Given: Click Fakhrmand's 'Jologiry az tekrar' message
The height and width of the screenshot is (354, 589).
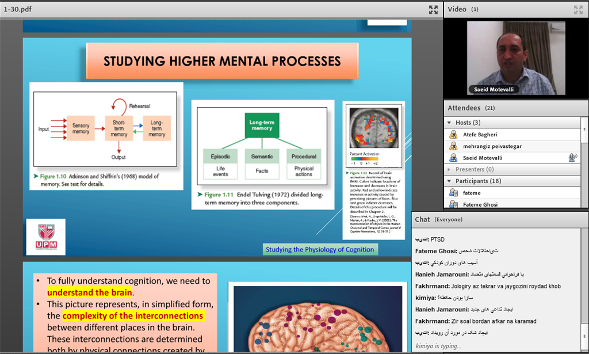Looking at the screenshot, I should [x=488, y=286].
